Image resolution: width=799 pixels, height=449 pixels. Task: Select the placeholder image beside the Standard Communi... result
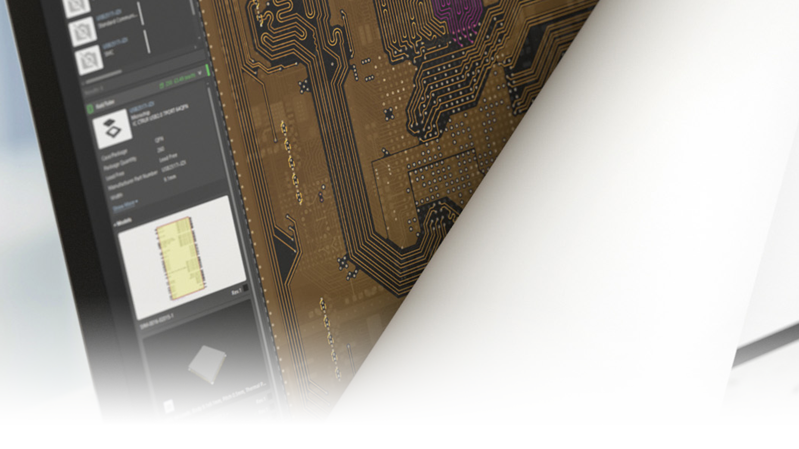coord(81,31)
